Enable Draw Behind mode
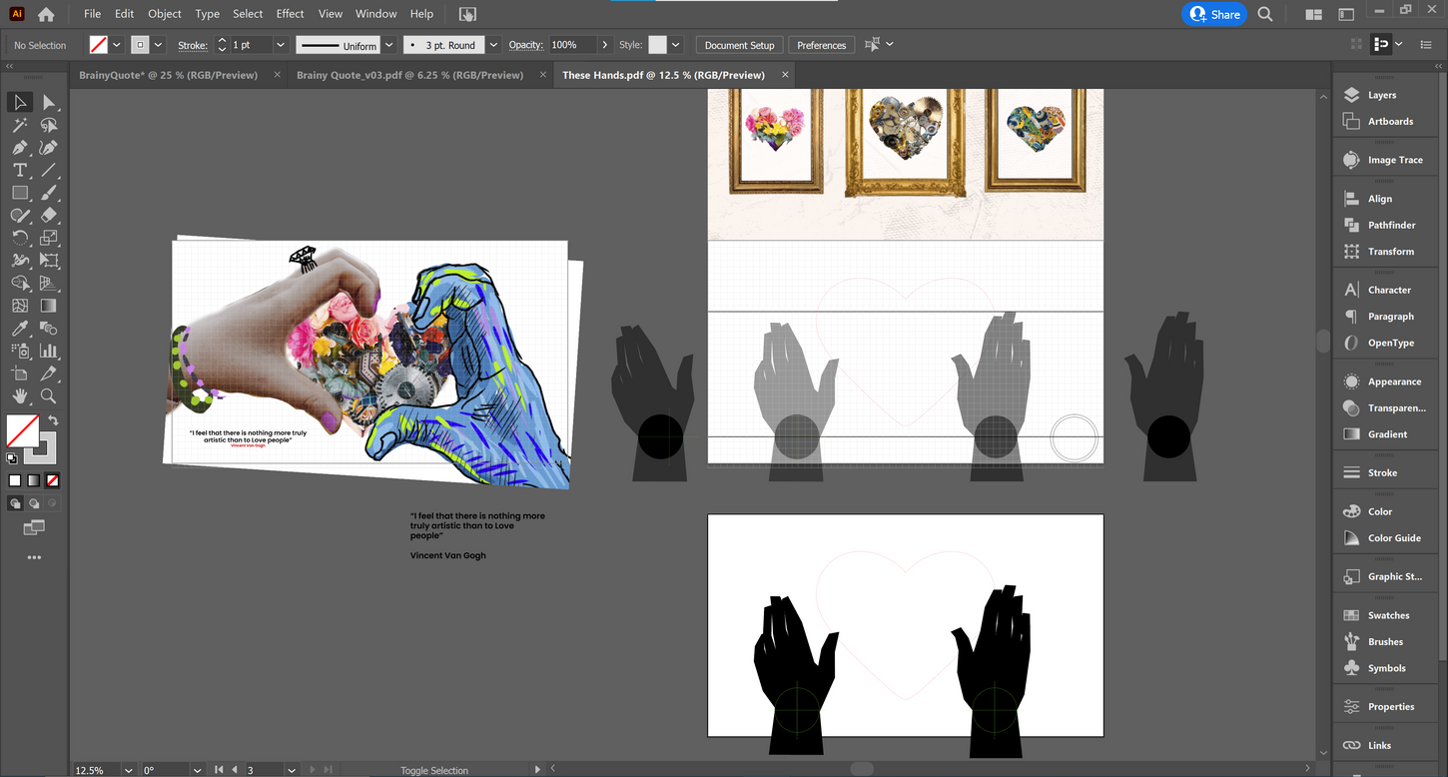This screenshot has height=777, width=1448. pyautogui.click(x=34, y=503)
